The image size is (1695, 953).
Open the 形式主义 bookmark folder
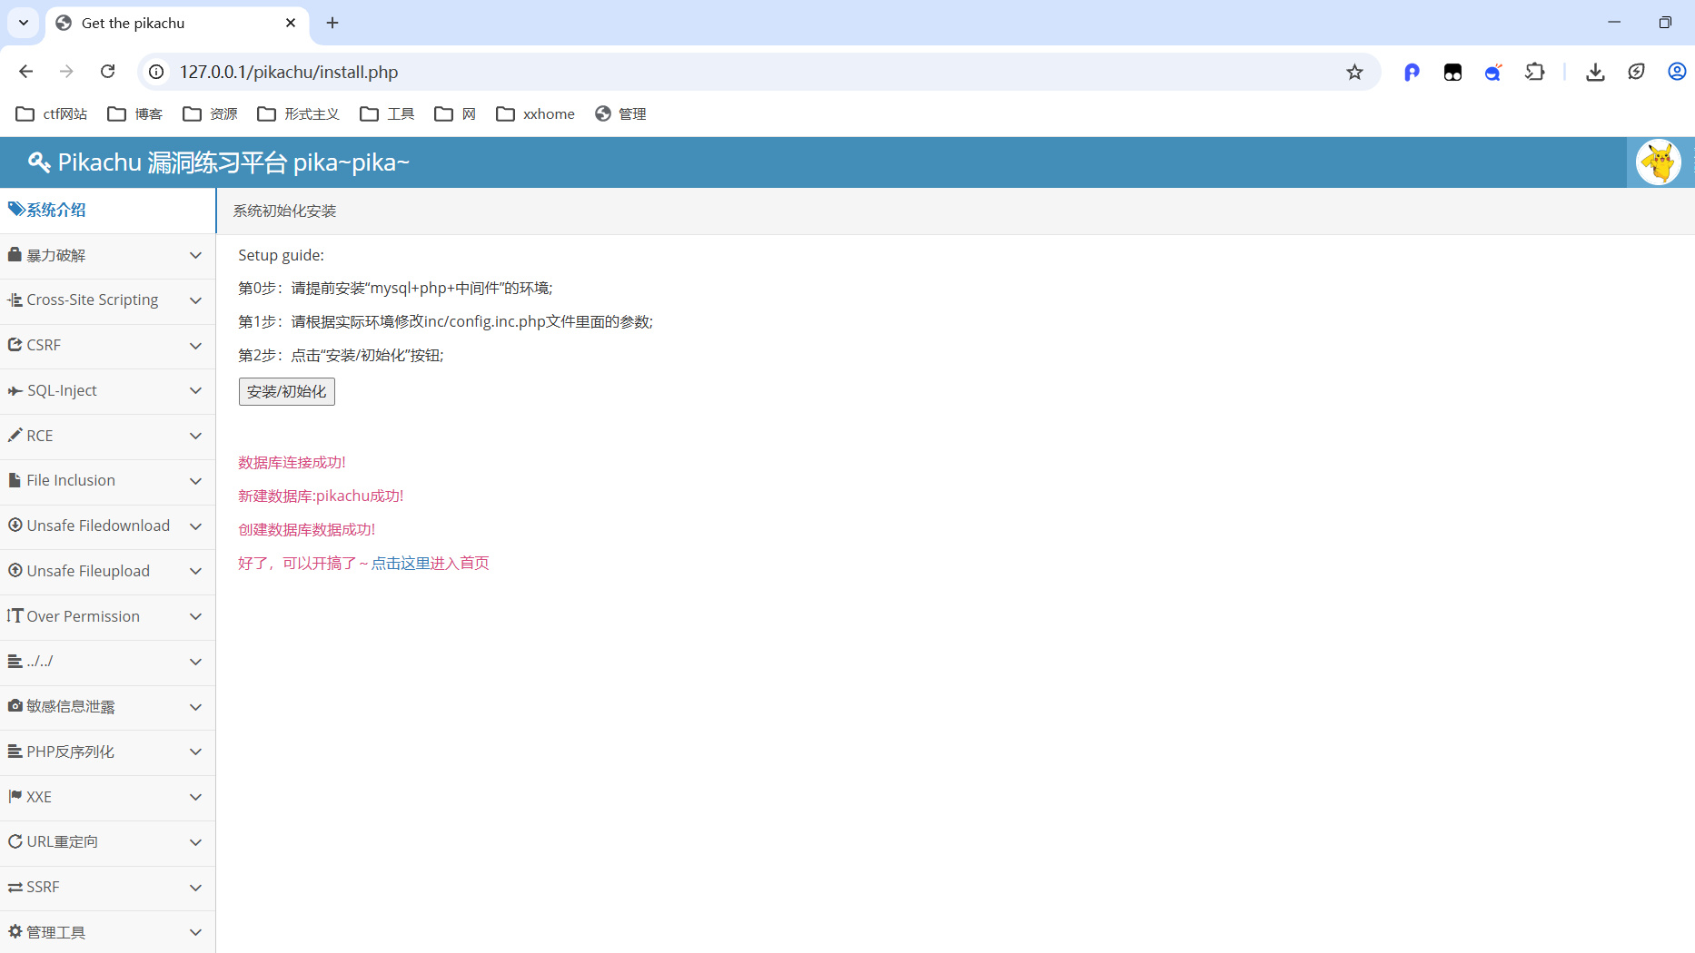tap(298, 113)
